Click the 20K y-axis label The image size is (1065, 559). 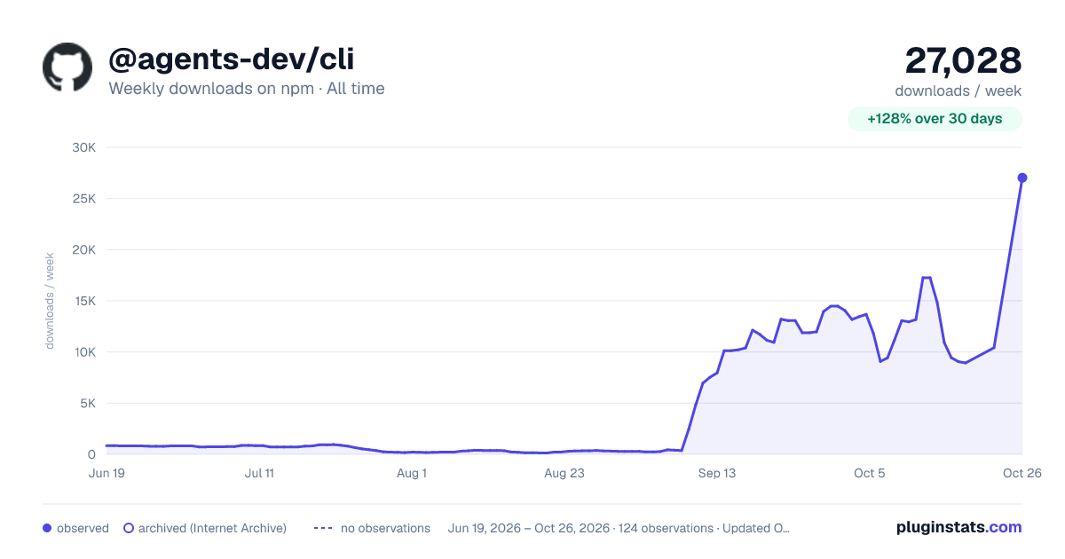pos(83,249)
